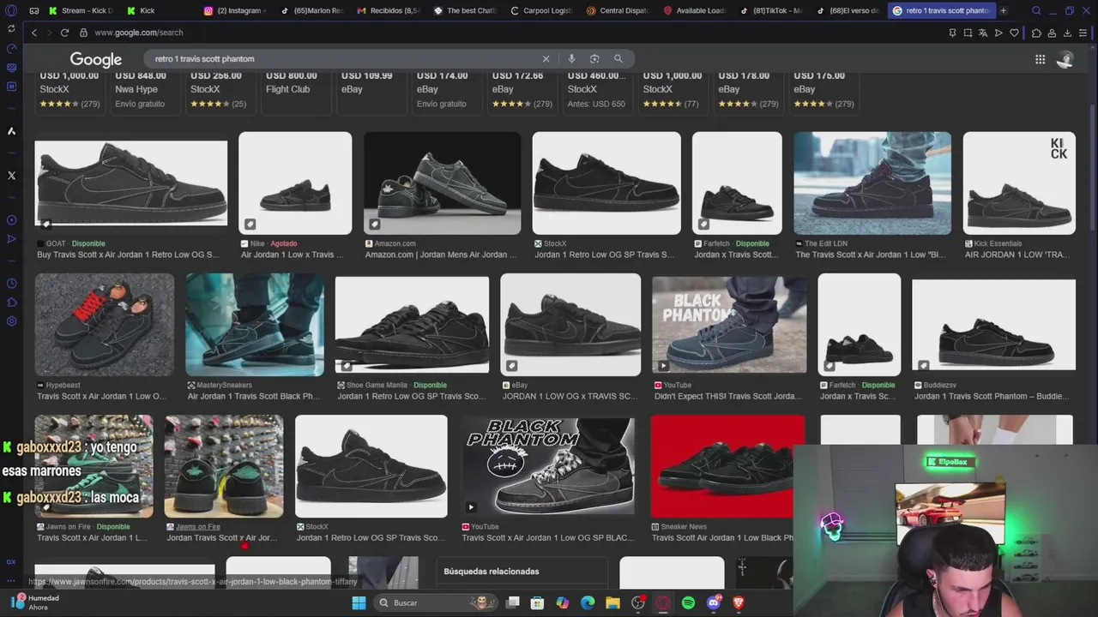
Task: Open The Edit LDN on-feet sneaker thumbnail
Action: click(872, 183)
